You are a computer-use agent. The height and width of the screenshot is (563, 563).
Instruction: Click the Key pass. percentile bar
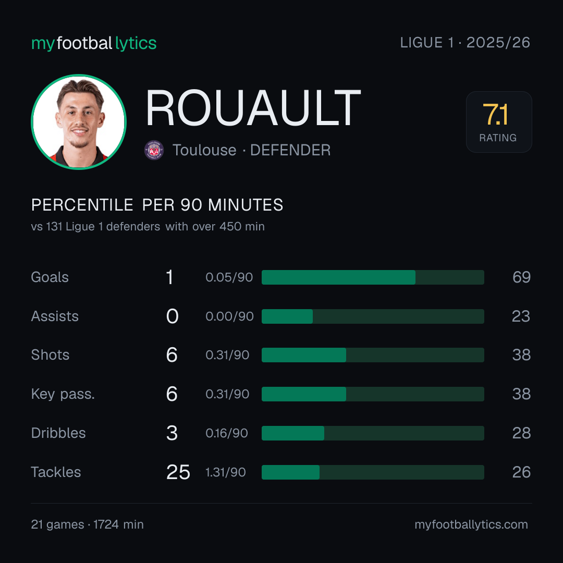(x=373, y=394)
